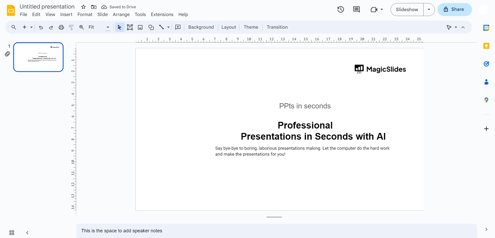Click the insert image icon
The height and width of the screenshot is (238, 495).
[x=140, y=27]
